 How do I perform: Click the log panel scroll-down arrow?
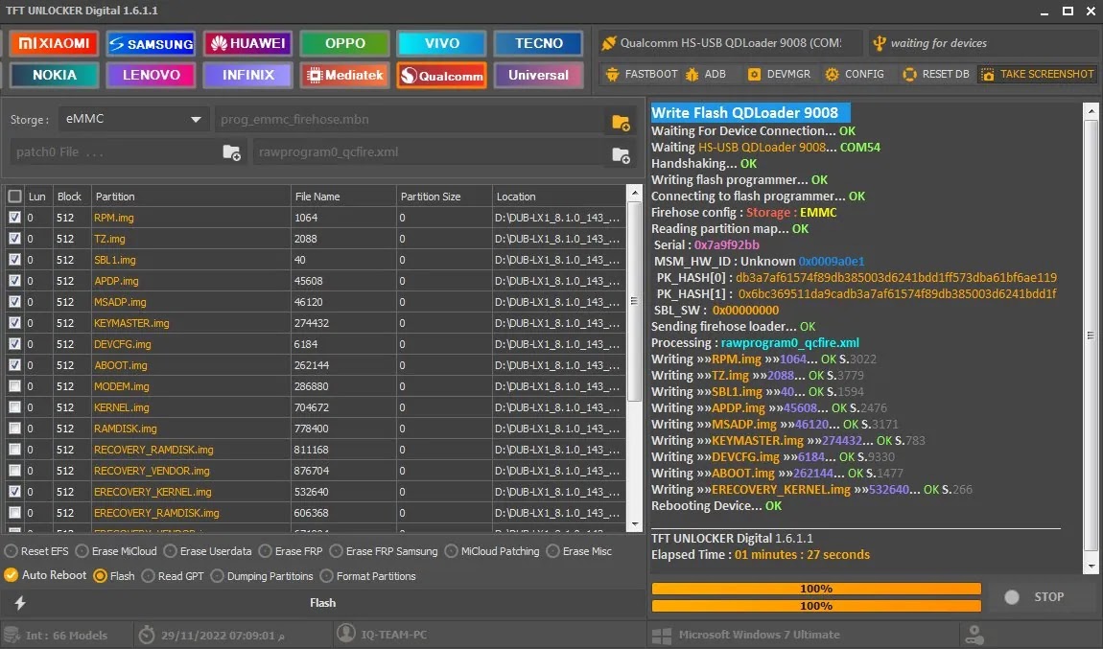1091,566
